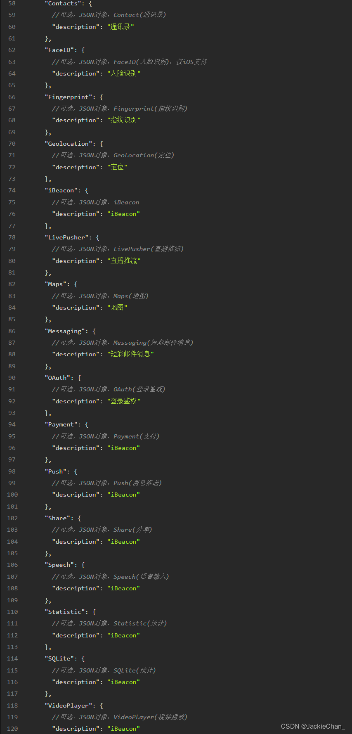The image size is (352, 734).
Task: Click the "Payment" key on line 94
Action: [x=61, y=424]
